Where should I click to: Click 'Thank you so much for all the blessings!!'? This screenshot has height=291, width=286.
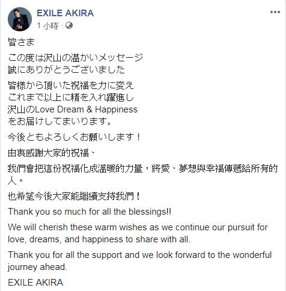pos(90,212)
